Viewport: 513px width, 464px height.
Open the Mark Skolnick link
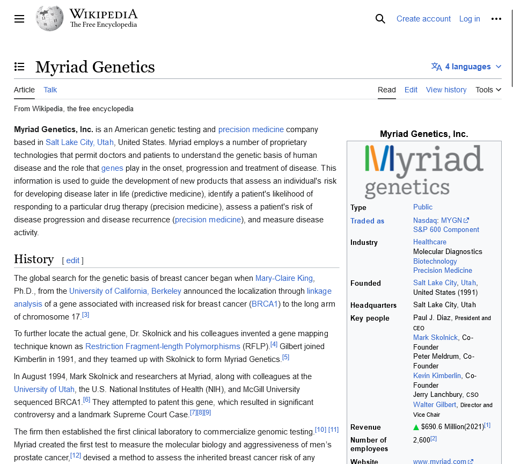(x=435, y=338)
